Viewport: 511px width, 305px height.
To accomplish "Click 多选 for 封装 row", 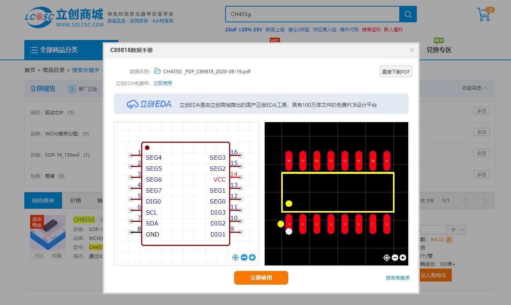I will [x=482, y=153].
